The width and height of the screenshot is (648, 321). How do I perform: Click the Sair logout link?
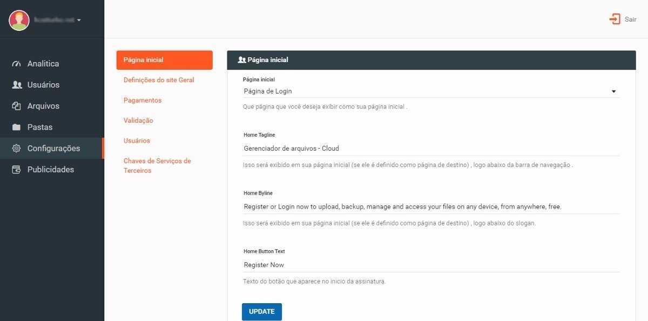pyautogui.click(x=630, y=19)
